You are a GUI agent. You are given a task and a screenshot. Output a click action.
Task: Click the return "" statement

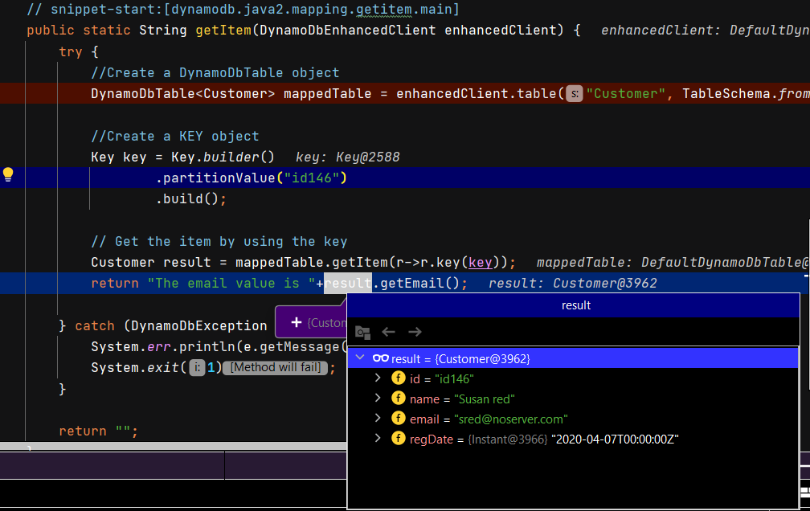pyautogui.click(x=99, y=431)
